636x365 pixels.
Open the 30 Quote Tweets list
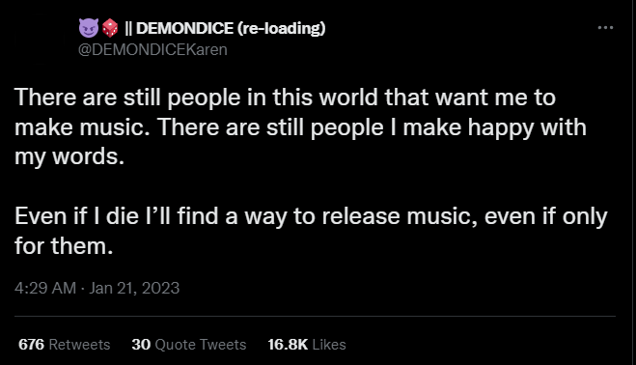pos(188,345)
